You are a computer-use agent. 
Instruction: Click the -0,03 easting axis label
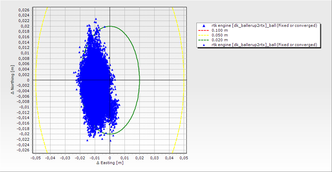[x=65, y=158]
